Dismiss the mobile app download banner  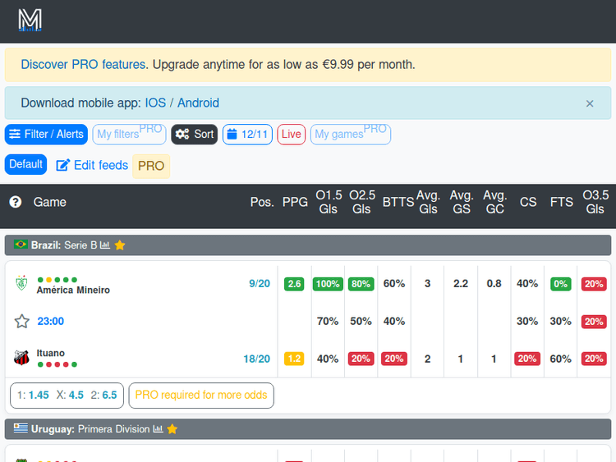[x=589, y=103]
